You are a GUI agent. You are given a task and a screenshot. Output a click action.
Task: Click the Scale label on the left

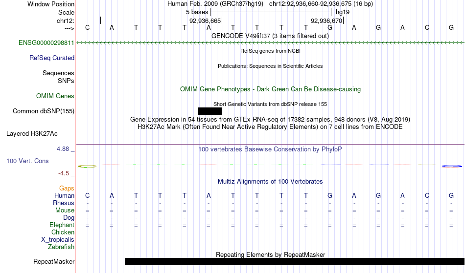coord(67,12)
